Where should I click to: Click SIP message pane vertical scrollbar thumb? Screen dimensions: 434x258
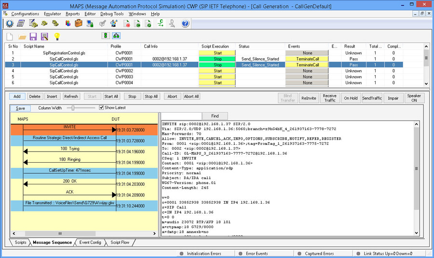click(416, 168)
